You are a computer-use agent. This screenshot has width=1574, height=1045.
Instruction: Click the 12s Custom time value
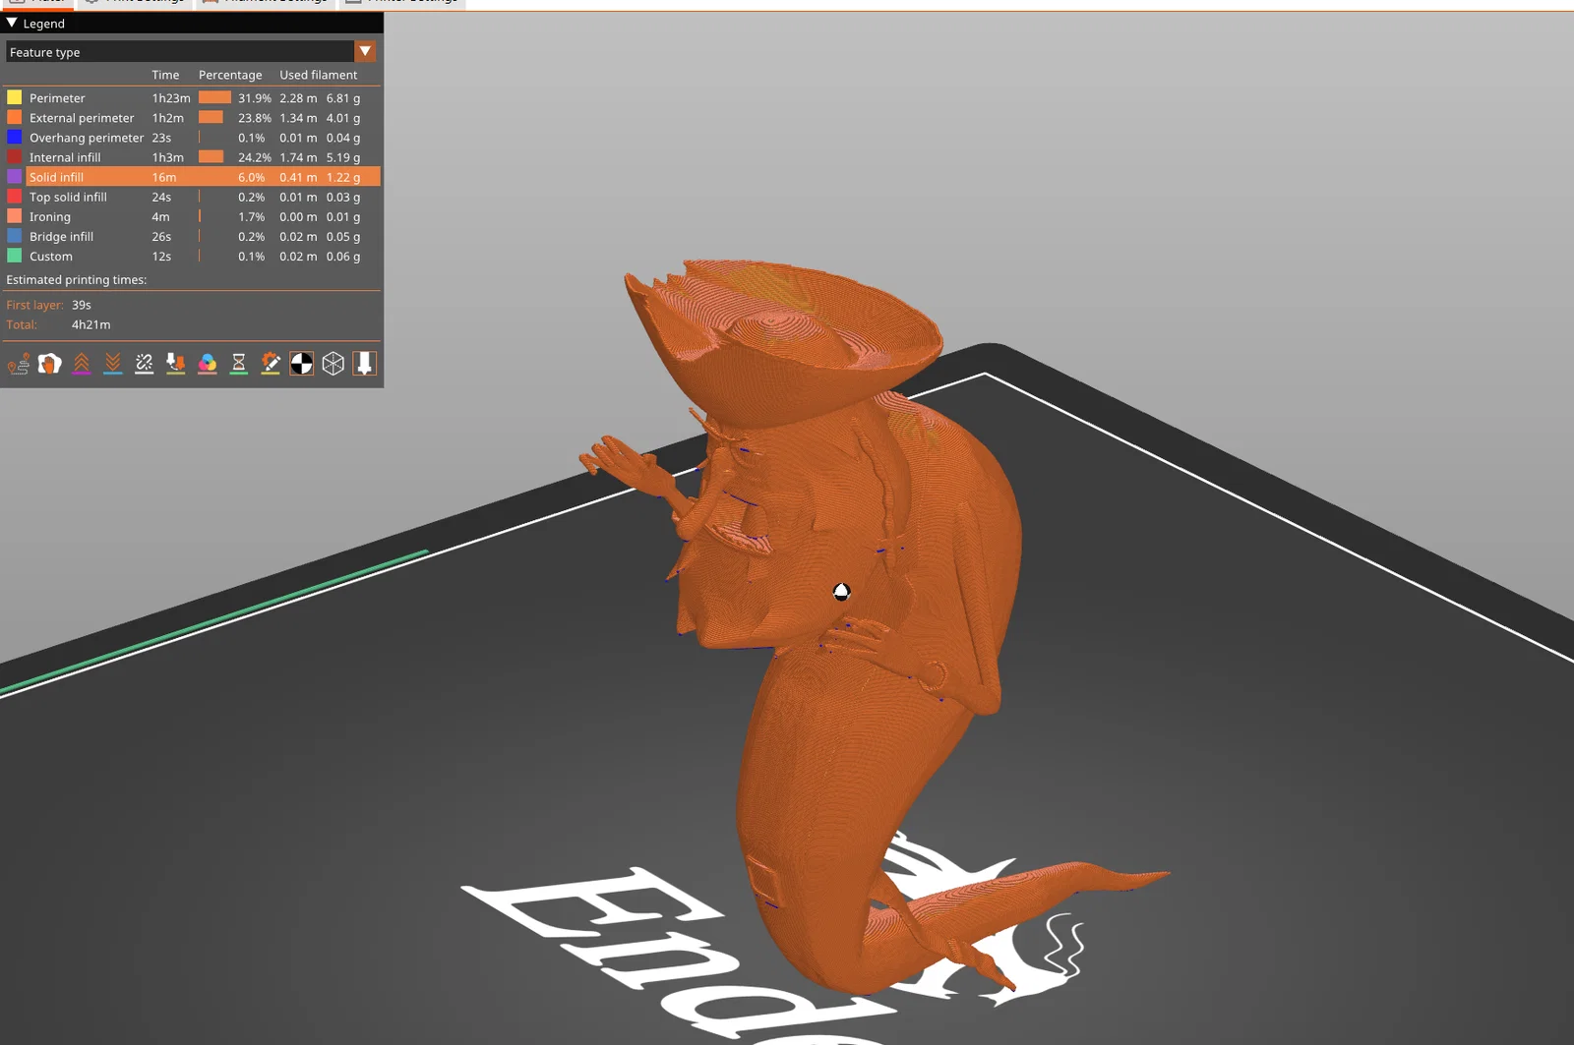tap(161, 256)
